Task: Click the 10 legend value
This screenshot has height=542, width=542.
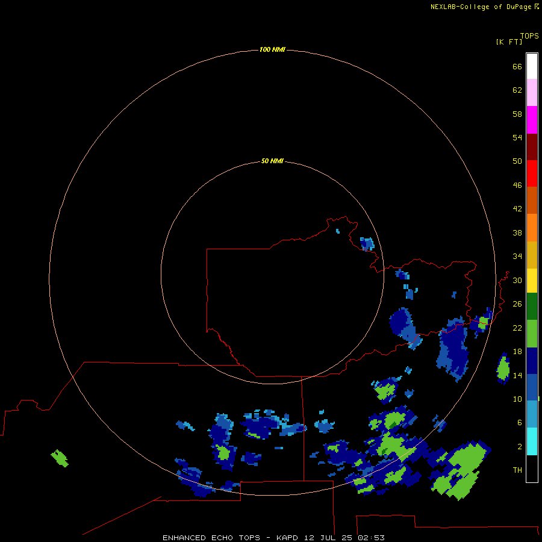Action: tap(517, 399)
